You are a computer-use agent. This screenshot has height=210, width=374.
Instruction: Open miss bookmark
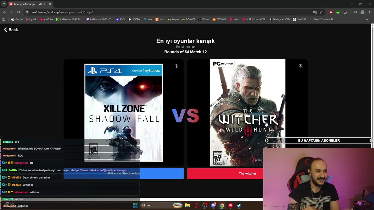[148, 20]
